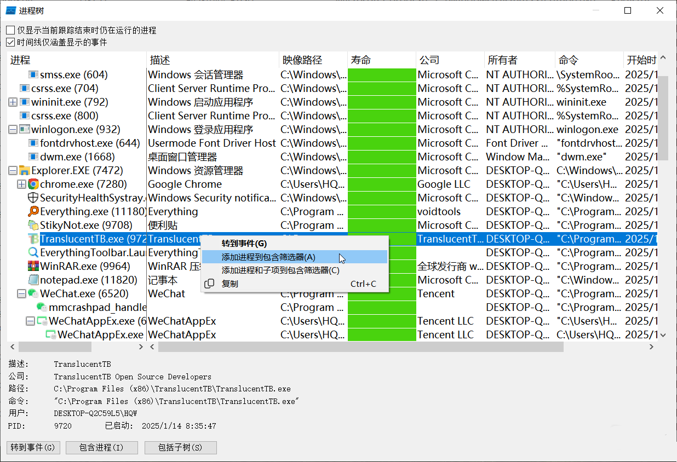Click the winlogon.exe process icon
This screenshot has width=677, height=462.
click(x=24, y=129)
